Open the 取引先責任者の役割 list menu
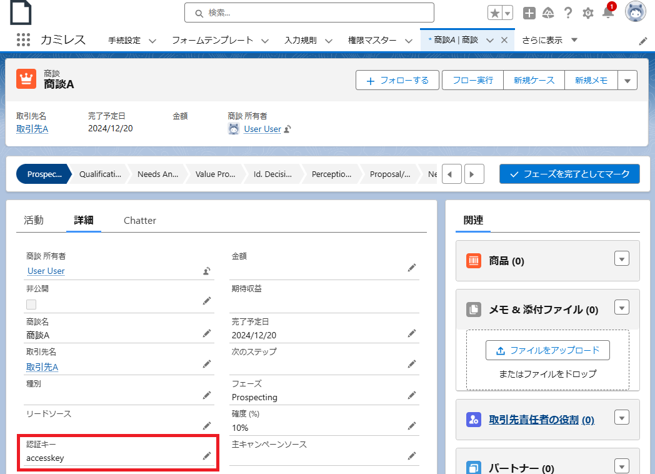This screenshot has height=474, width=655. coord(622,418)
